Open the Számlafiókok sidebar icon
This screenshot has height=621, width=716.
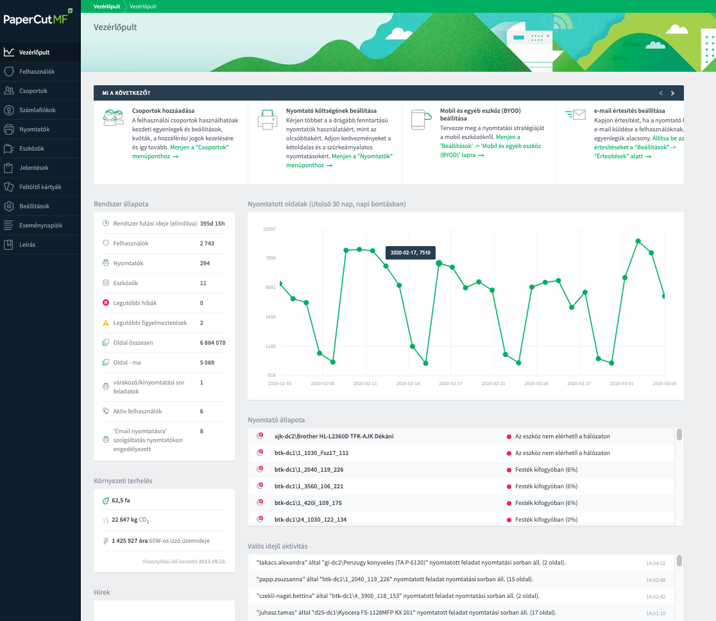click(x=8, y=110)
